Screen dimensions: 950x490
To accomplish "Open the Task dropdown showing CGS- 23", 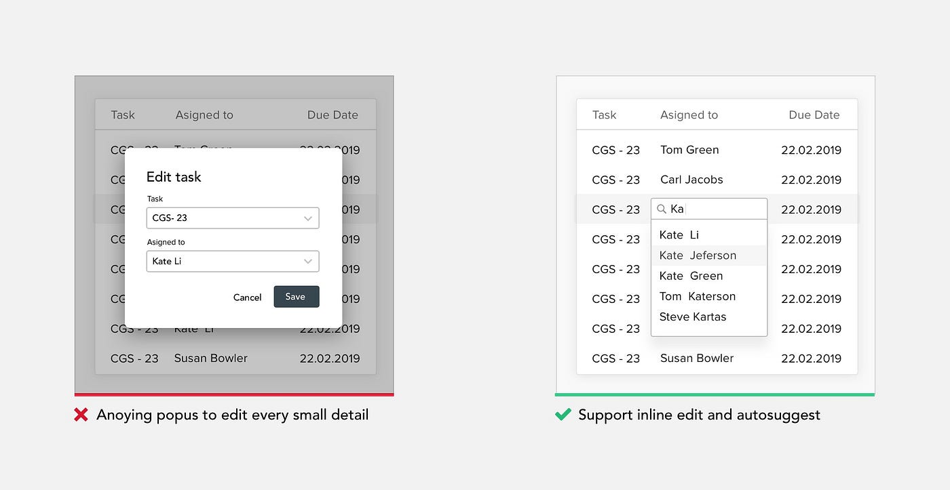I will [x=233, y=218].
